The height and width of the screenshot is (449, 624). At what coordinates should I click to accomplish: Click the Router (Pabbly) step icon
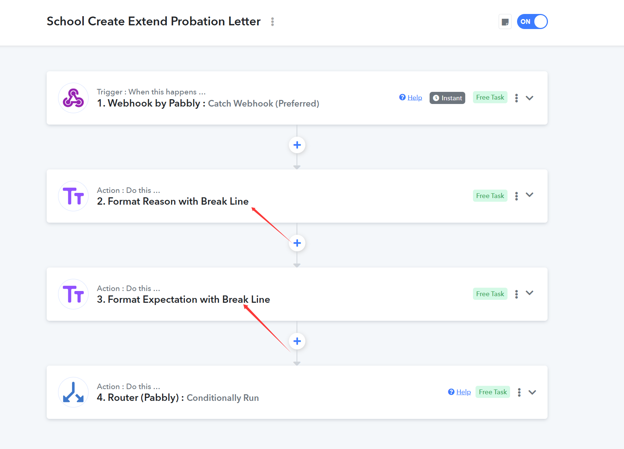pyautogui.click(x=73, y=392)
